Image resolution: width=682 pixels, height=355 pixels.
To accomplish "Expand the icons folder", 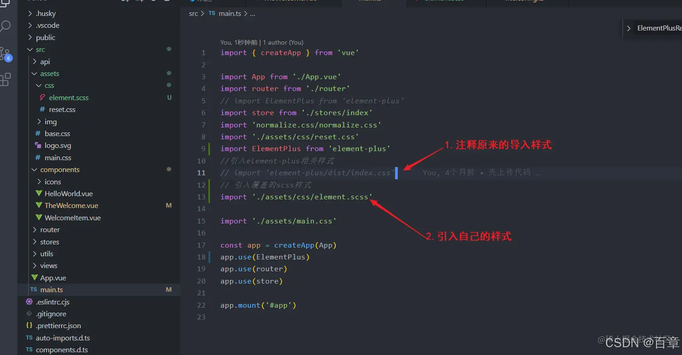I will coord(39,182).
